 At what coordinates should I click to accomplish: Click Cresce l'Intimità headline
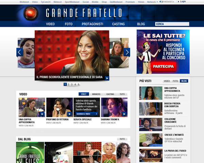(x=174, y=135)
